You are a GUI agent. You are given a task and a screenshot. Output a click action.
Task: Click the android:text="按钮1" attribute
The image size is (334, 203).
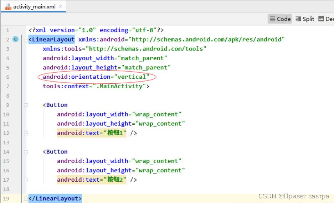92,133
